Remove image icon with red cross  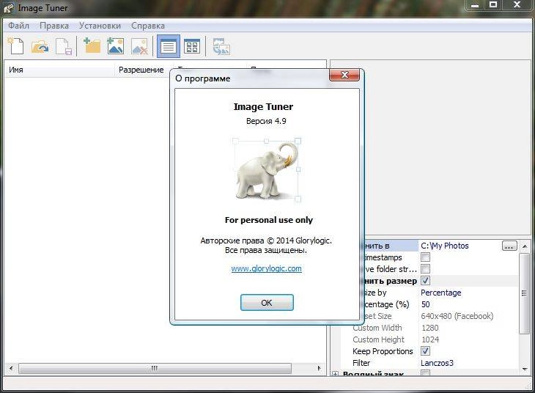tap(139, 46)
